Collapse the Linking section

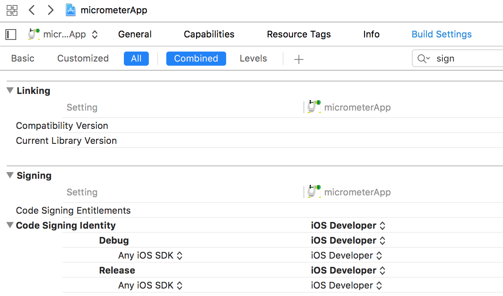coord(10,91)
